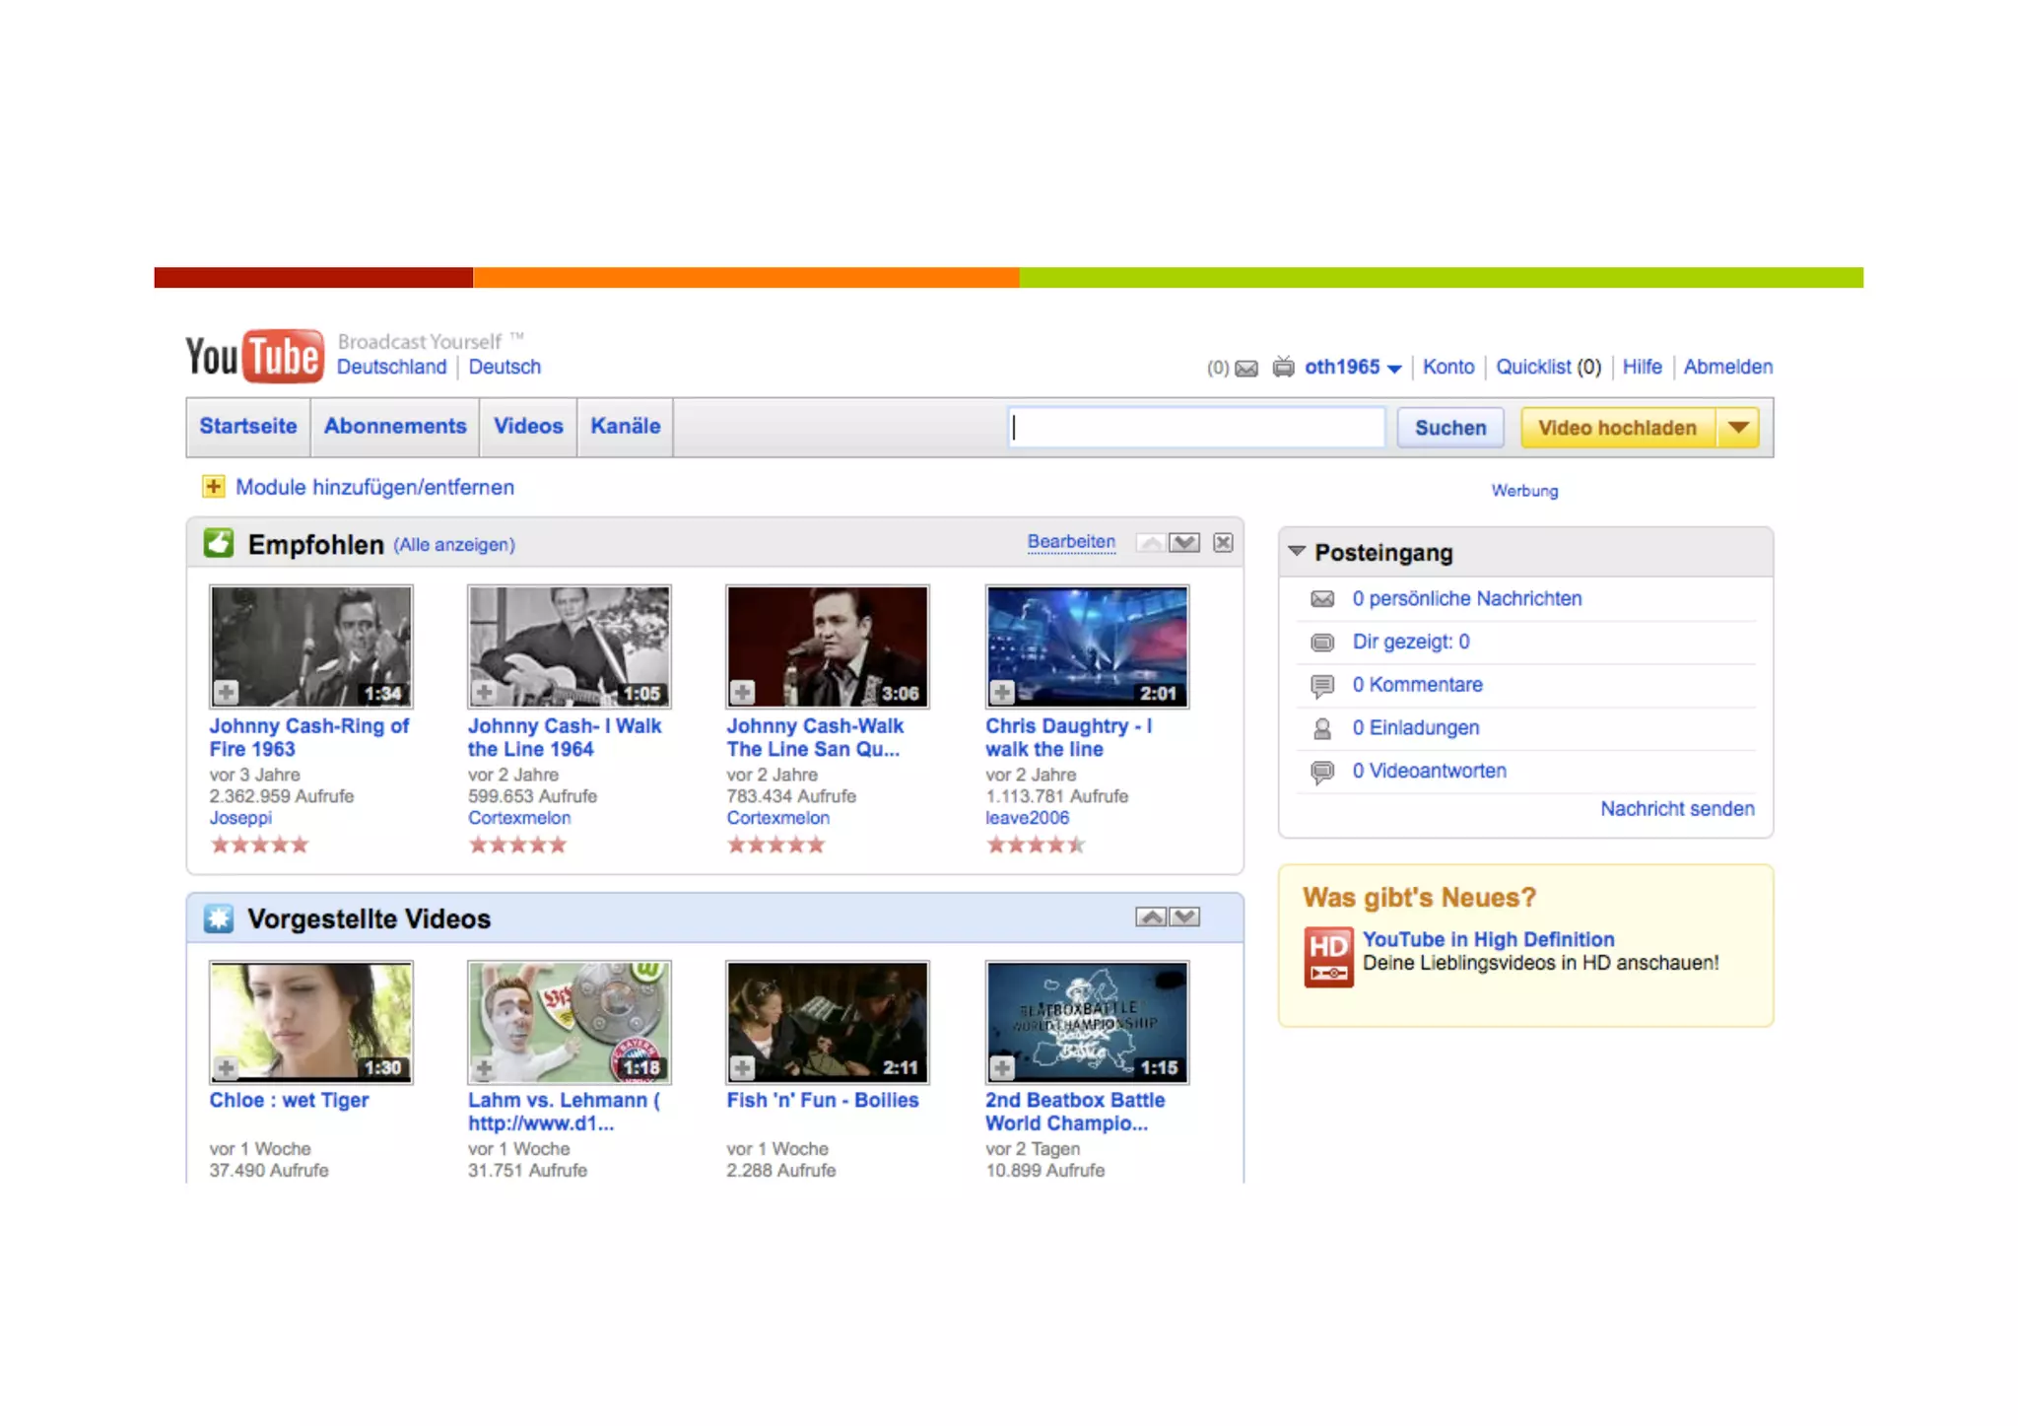2018x1426 pixels.
Task: Move Vorgestellte Videos module up
Action: (1150, 917)
